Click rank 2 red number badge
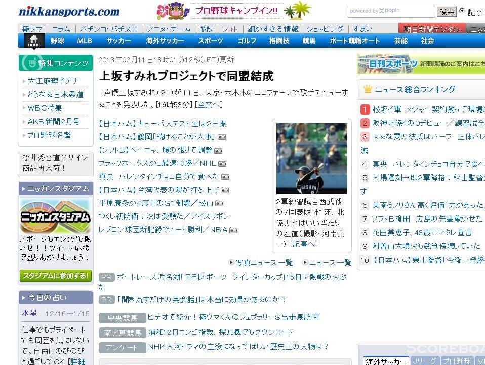 [365, 123]
